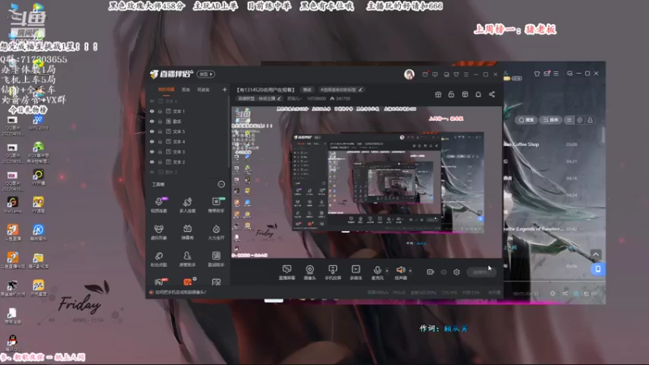Toggle visibility of layer 文本 4
Image resolution: width=649 pixels, height=365 pixels.
[152, 141]
